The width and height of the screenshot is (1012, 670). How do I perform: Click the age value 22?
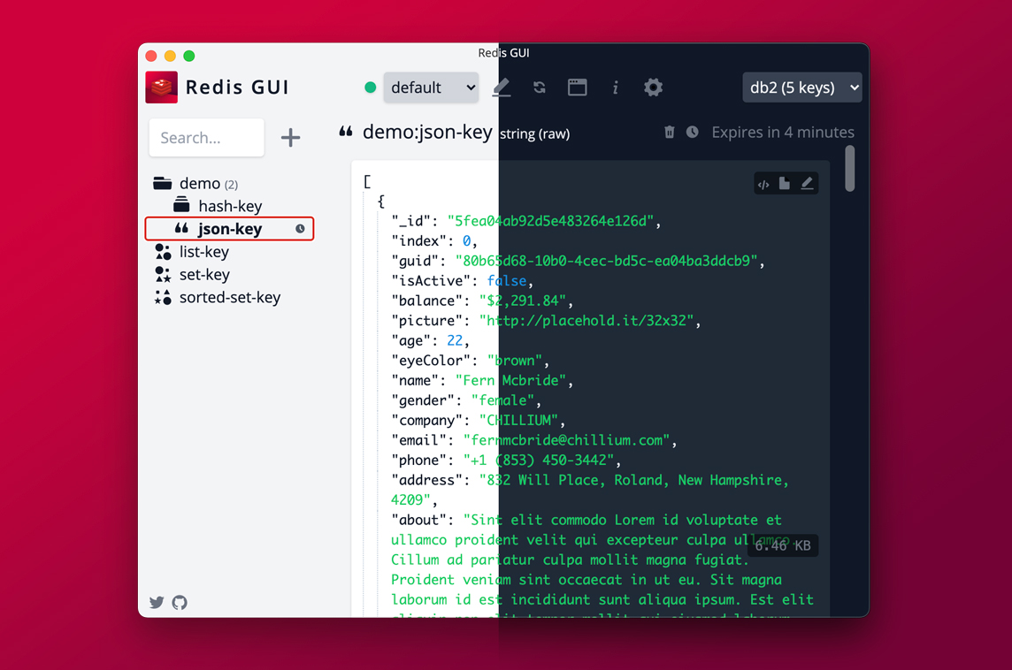click(455, 341)
